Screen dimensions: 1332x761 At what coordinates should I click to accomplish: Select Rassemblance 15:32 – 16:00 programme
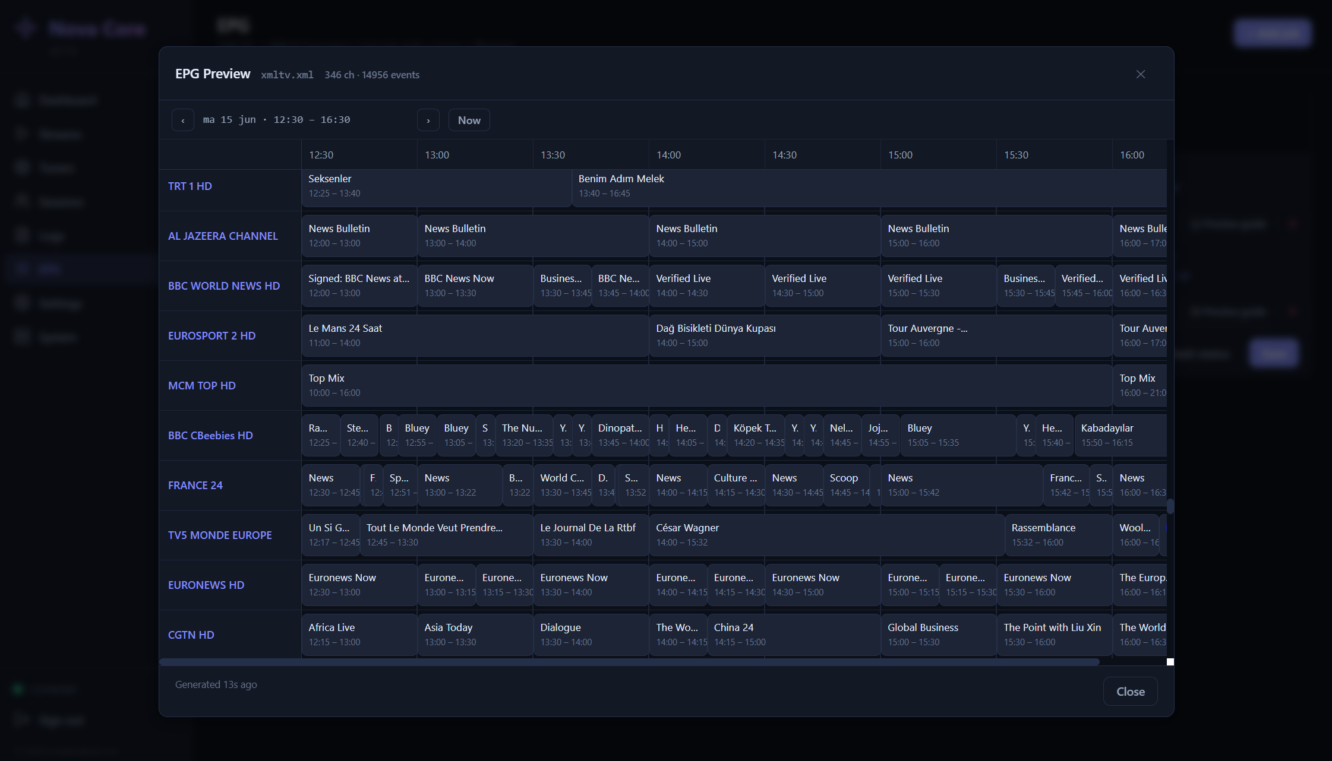tap(1058, 535)
